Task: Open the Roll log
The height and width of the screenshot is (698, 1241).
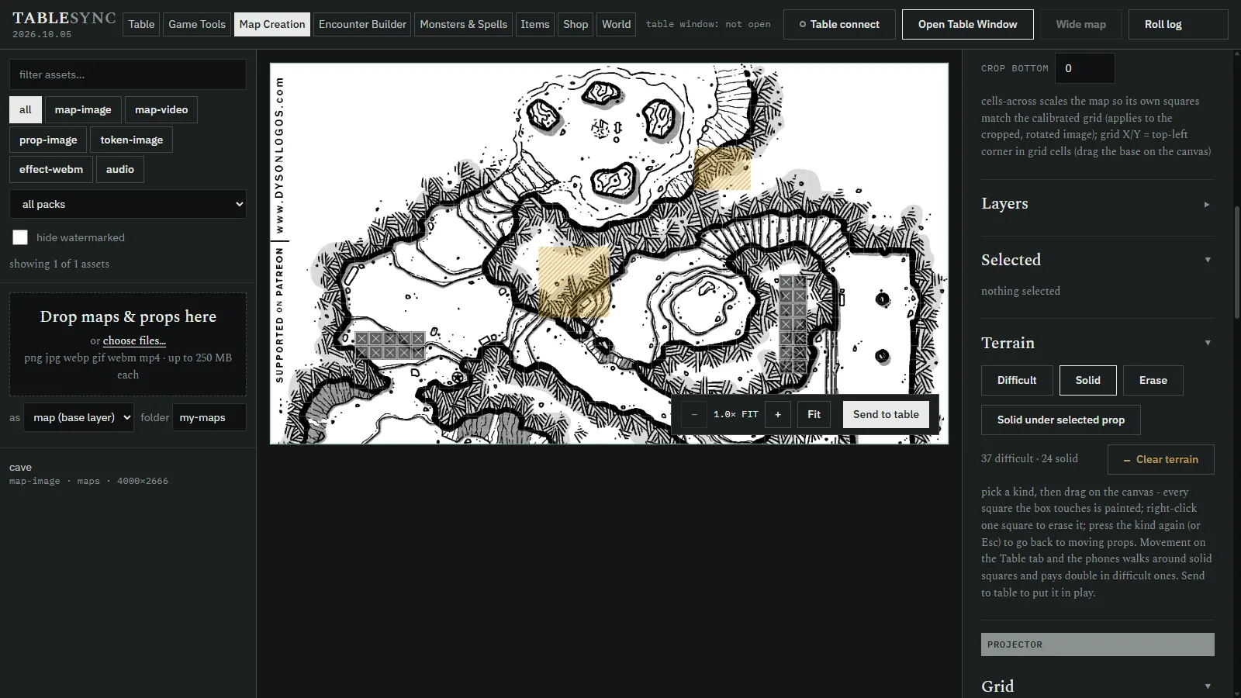Action: point(1178,24)
